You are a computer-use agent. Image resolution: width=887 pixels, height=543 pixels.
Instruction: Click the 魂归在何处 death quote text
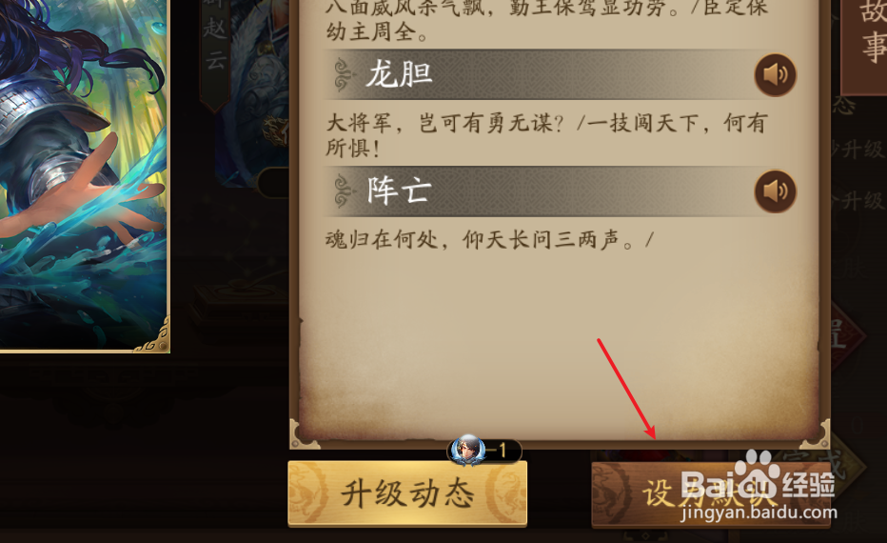(x=490, y=240)
